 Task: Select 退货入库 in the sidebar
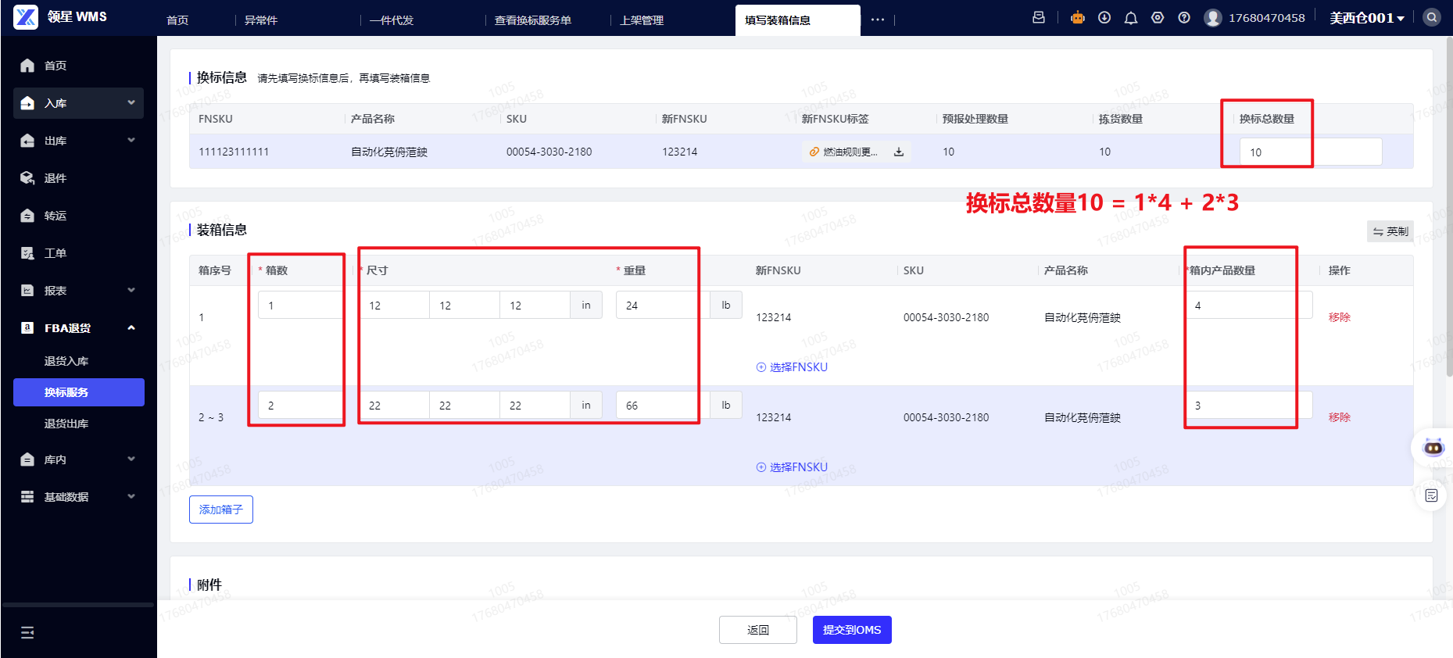[x=66, y=361]
